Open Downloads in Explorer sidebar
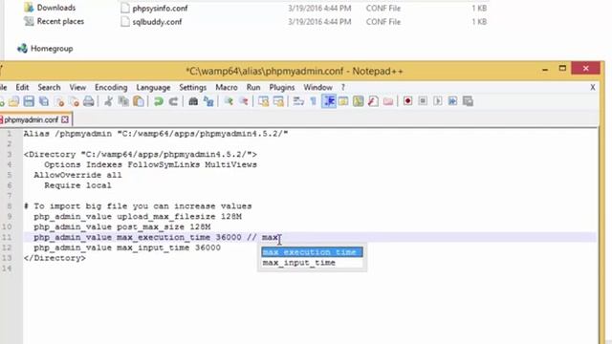 pyautogui.click(x=56, y=8)
